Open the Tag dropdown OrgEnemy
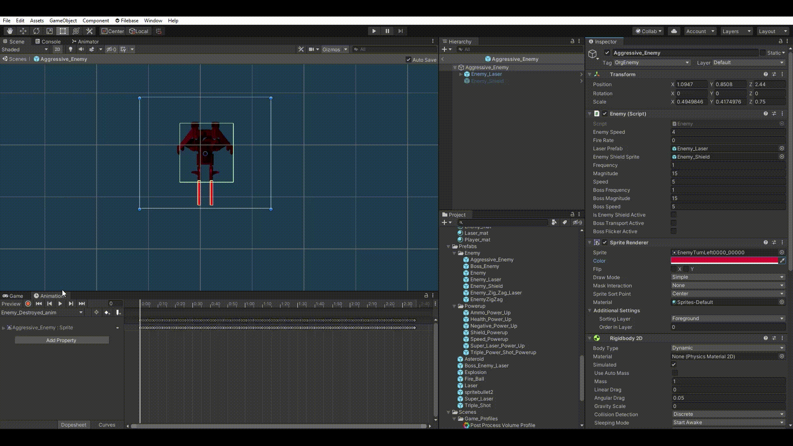This screenshot has height=446, width=793. click(652, 63)
